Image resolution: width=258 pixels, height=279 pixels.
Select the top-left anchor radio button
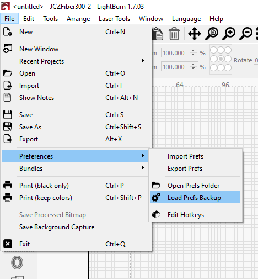click(x=213, y=50)
